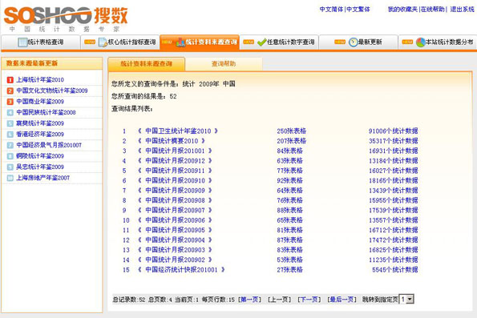Open 中国统计月报201001 result
Viewport: 477px width, 318px height.
(x=175, y=151)
